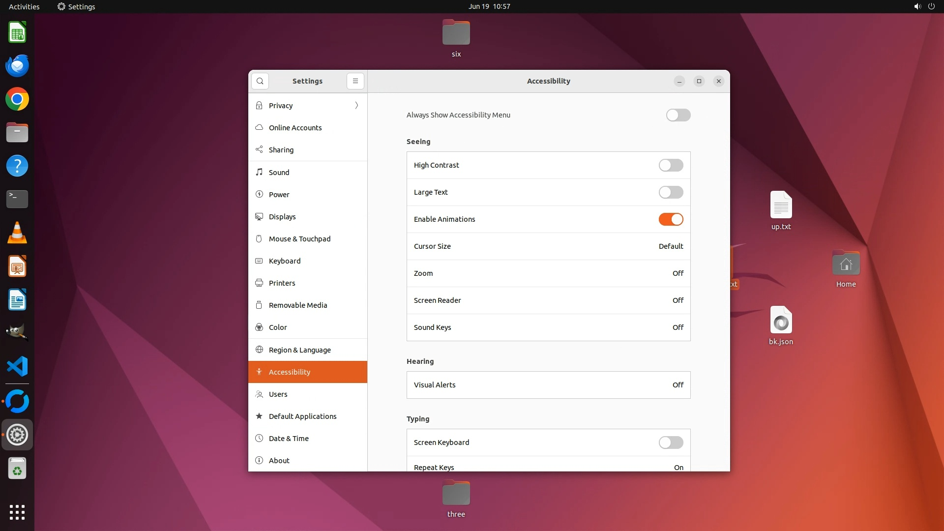
Task: Click the search icon in Settings header
Action: point(260,81)
